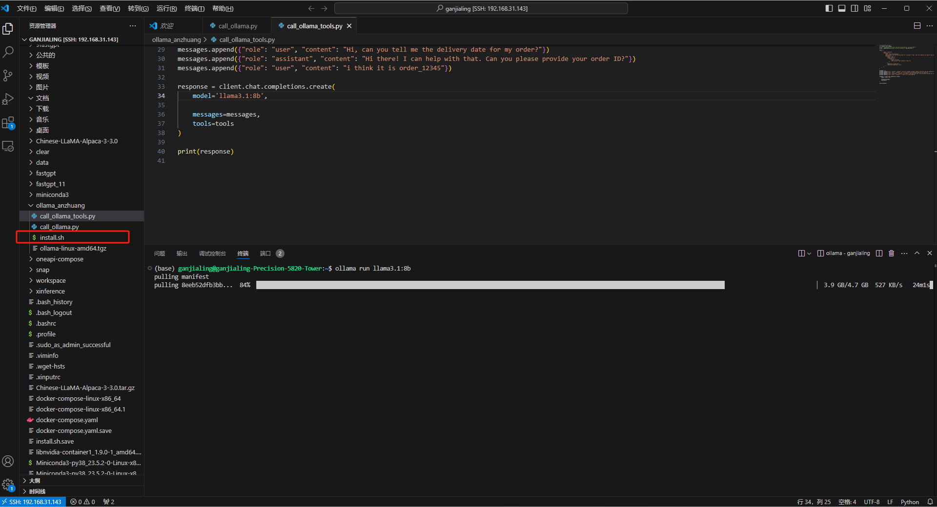The height and width of the screenshot is (507, 937).
Task: Customize layout icon in title bar
Action: point(867,8)
